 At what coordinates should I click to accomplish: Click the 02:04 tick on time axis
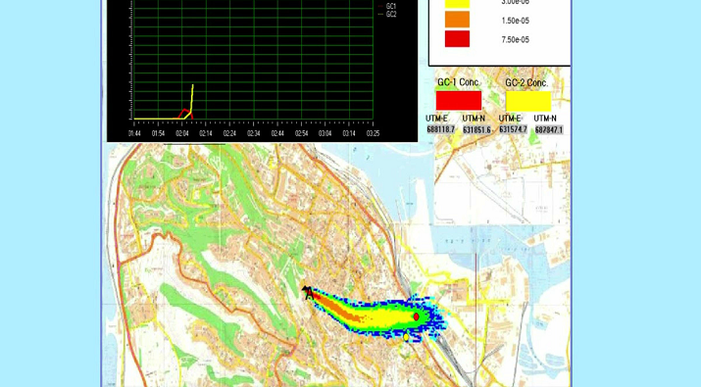tap(182, 133)
